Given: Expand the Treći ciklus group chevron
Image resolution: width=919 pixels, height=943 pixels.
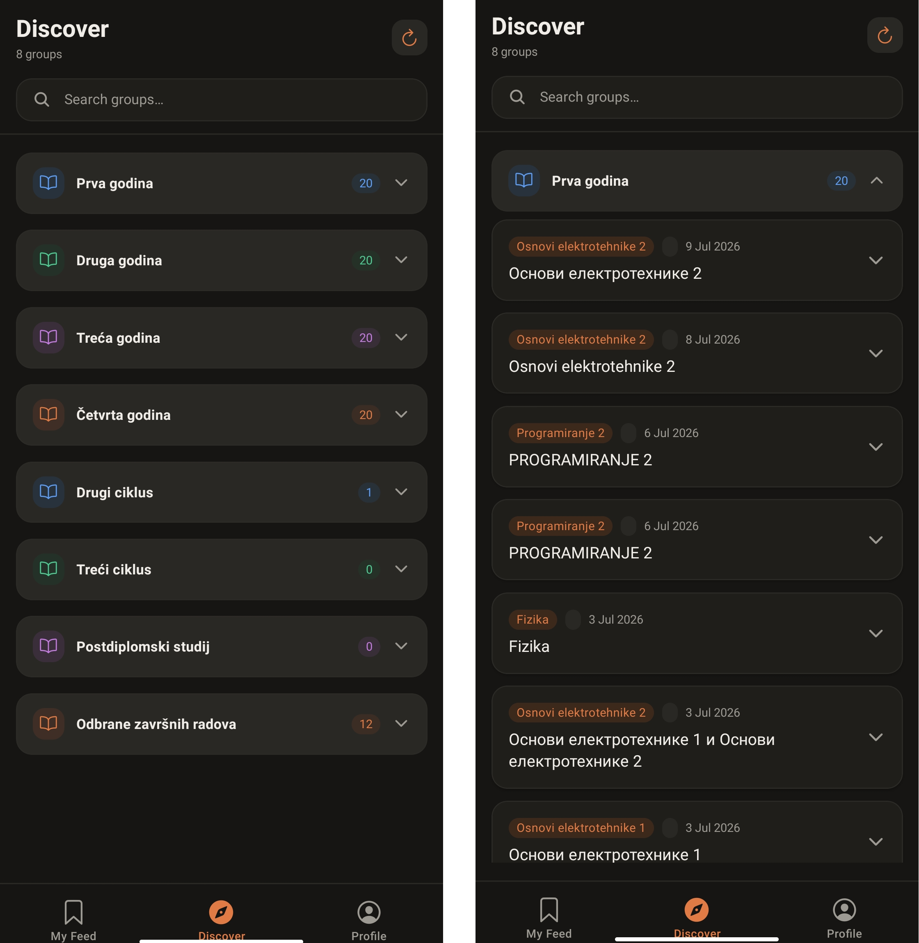Looking at the screenshot, I should pos(401,569).
